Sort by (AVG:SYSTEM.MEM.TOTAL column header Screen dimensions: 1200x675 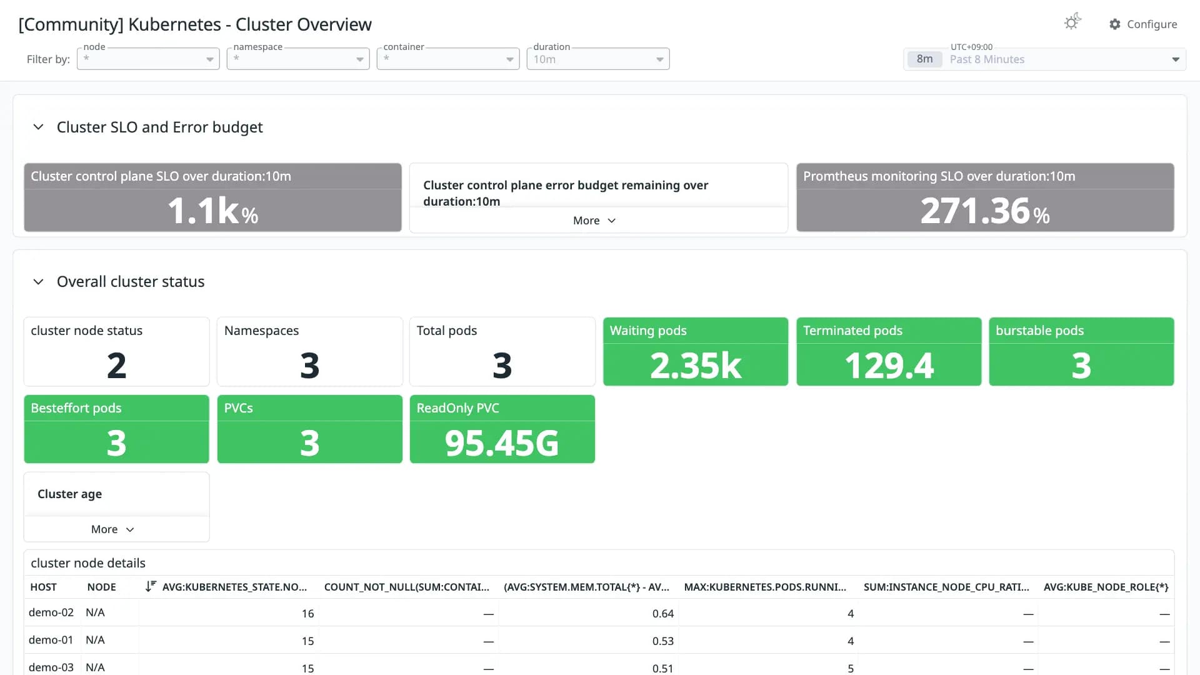[586, 587]
